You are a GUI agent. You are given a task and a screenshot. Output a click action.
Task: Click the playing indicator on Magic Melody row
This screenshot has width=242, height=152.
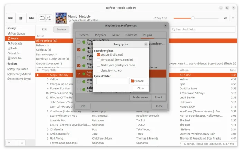[38, 75]
